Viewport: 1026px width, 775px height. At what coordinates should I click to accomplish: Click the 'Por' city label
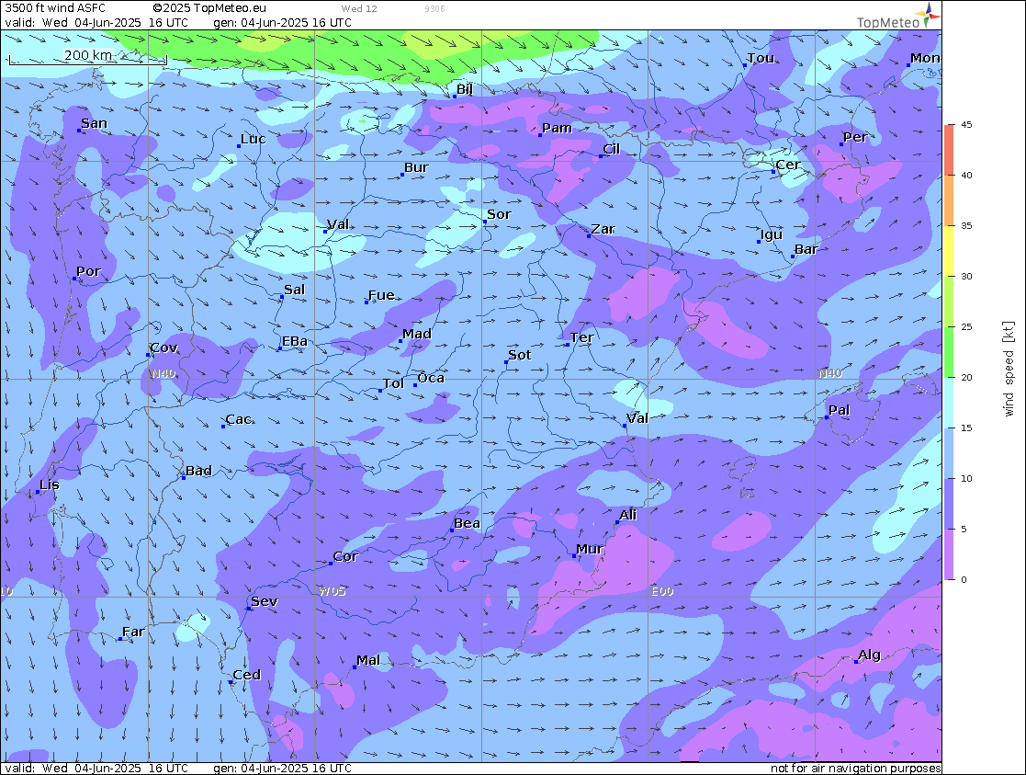[x=88, y=271]
